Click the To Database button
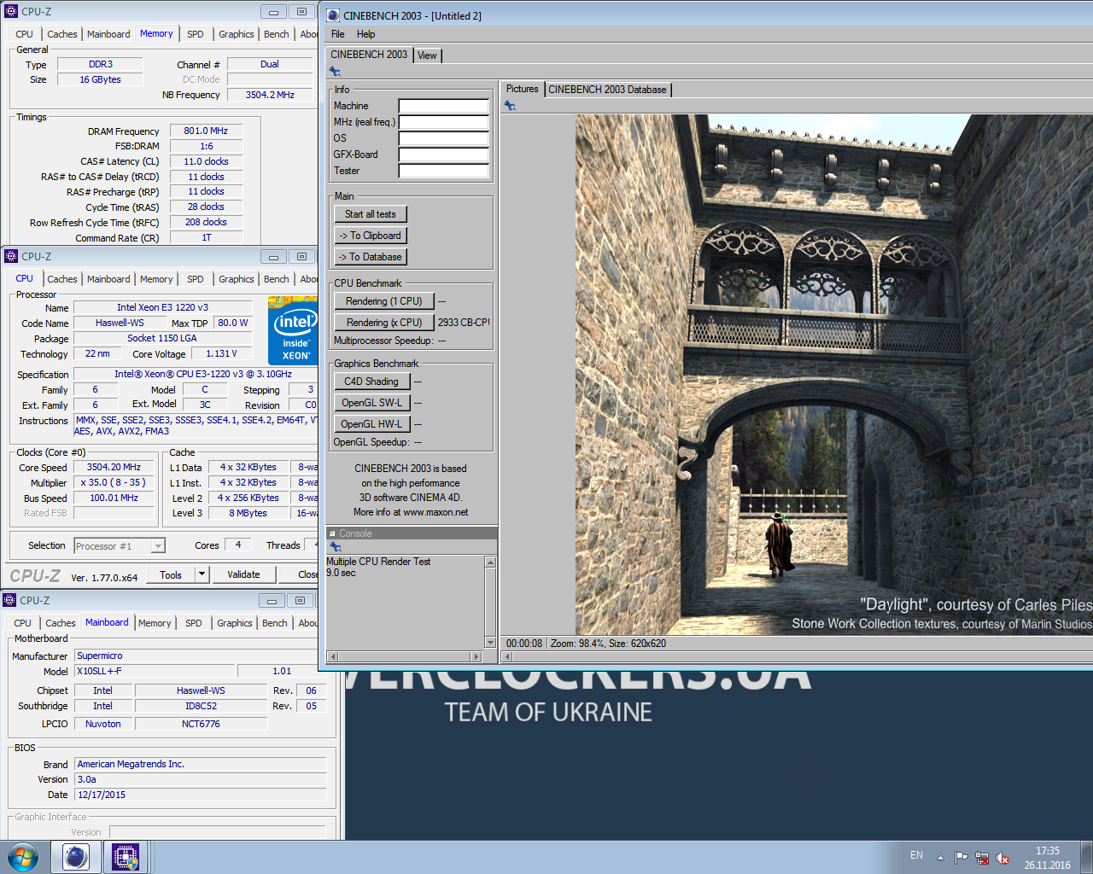This screenshot has height=874, width=1093. point(371,257)
